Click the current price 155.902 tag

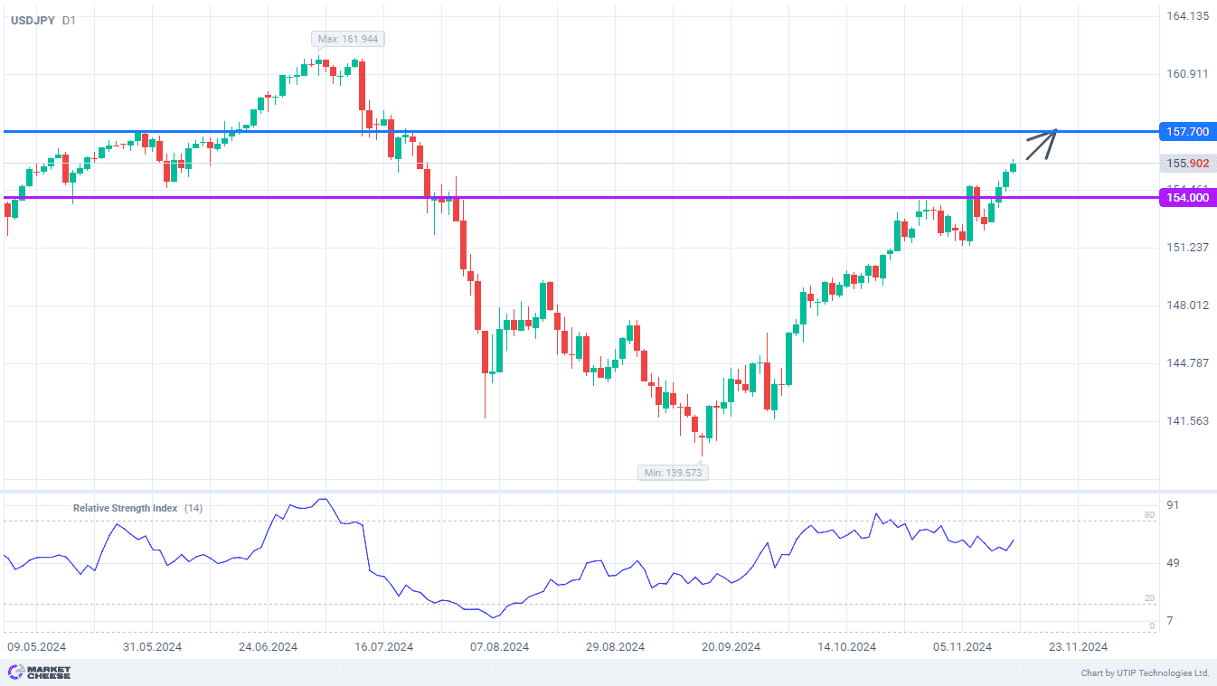click(1187, 164)
